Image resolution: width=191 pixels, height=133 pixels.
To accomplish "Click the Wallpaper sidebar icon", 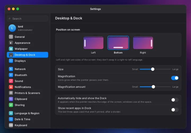I will pos(11,49).
